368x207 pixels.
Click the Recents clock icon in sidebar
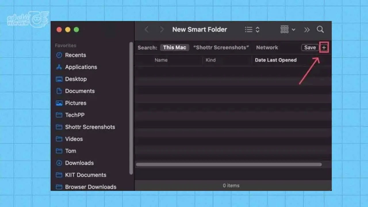click(x=59, y=55)
